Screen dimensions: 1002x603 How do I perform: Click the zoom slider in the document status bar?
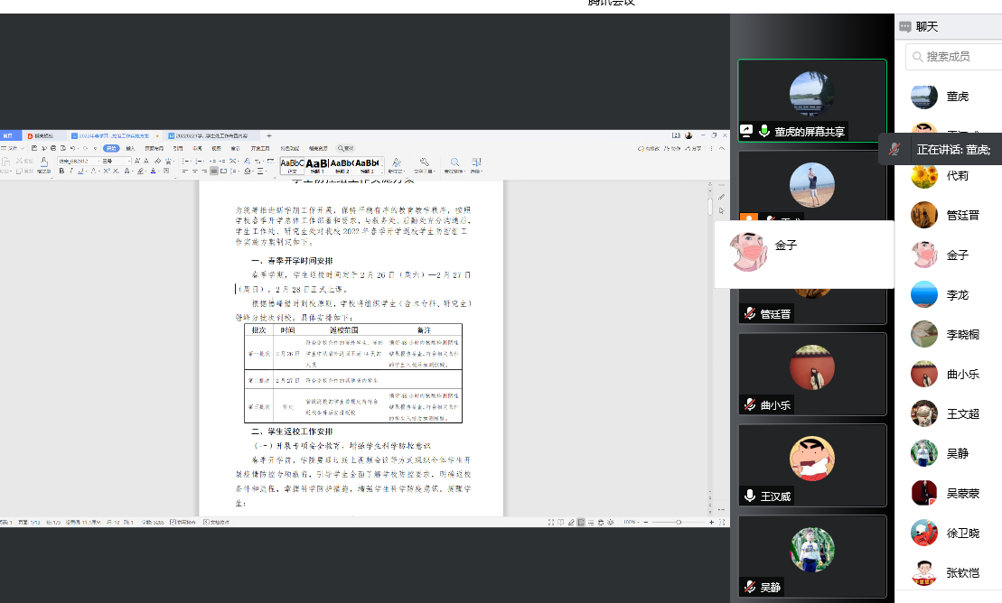click(679, 522)
